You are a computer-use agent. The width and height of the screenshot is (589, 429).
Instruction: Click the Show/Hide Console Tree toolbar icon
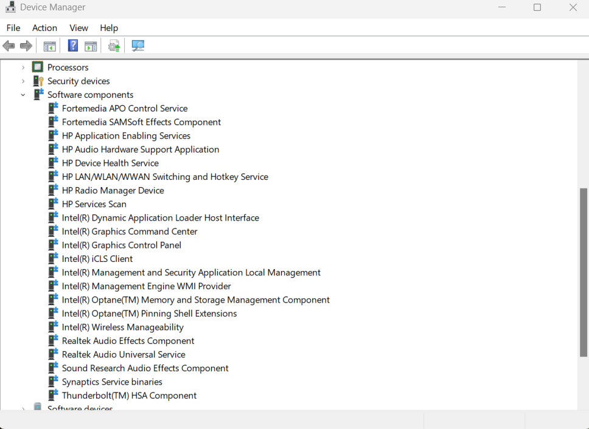[x=49, y=45]
